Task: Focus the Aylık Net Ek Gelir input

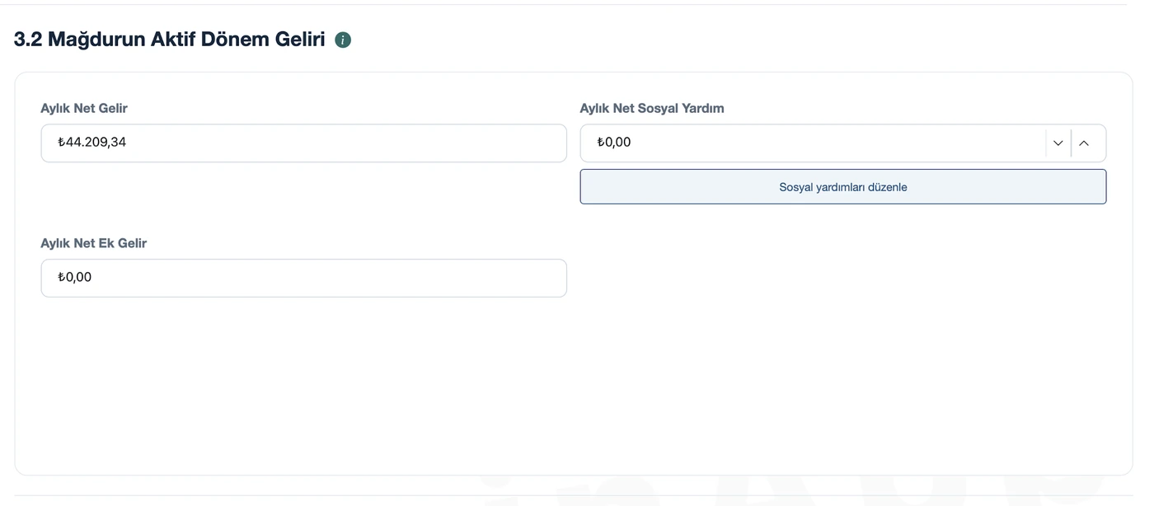Action: (x=303, y=279)
